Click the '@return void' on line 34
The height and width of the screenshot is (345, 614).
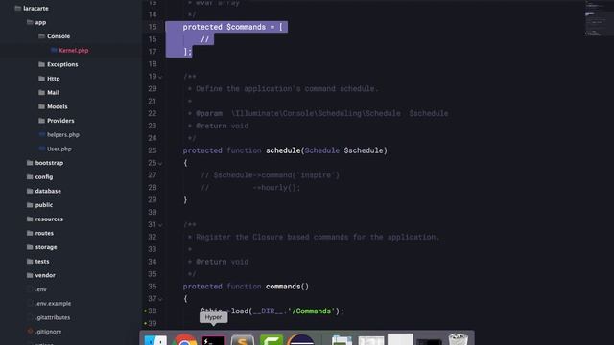pos(222,262)
